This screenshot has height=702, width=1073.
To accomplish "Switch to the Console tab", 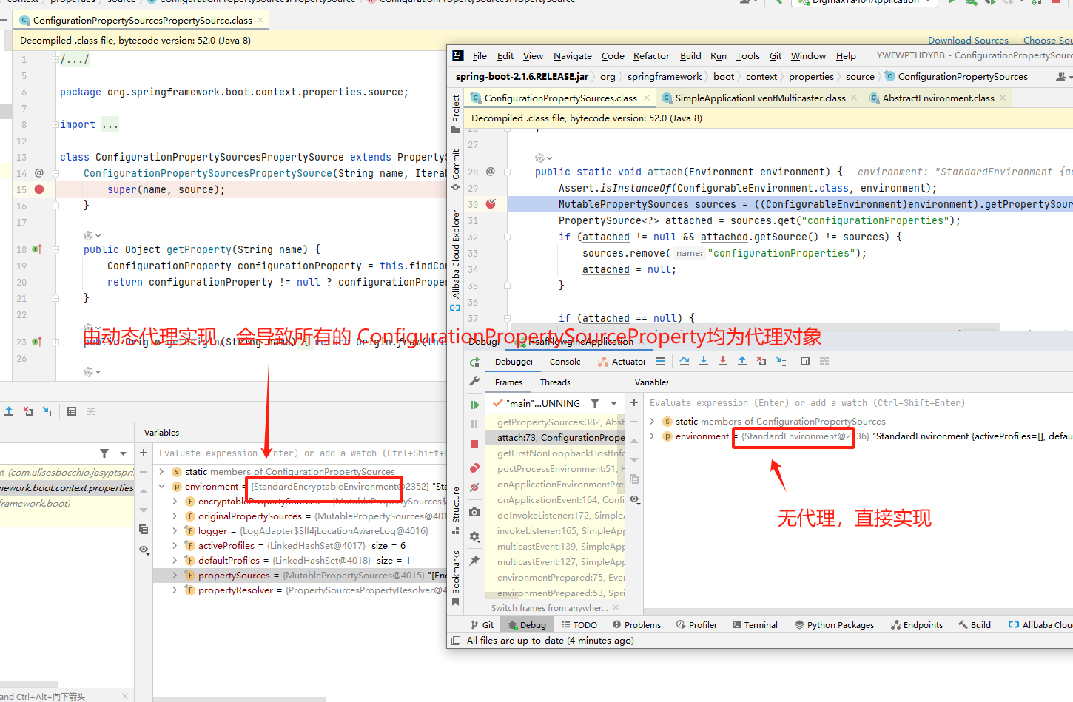I will pos(565,362).
